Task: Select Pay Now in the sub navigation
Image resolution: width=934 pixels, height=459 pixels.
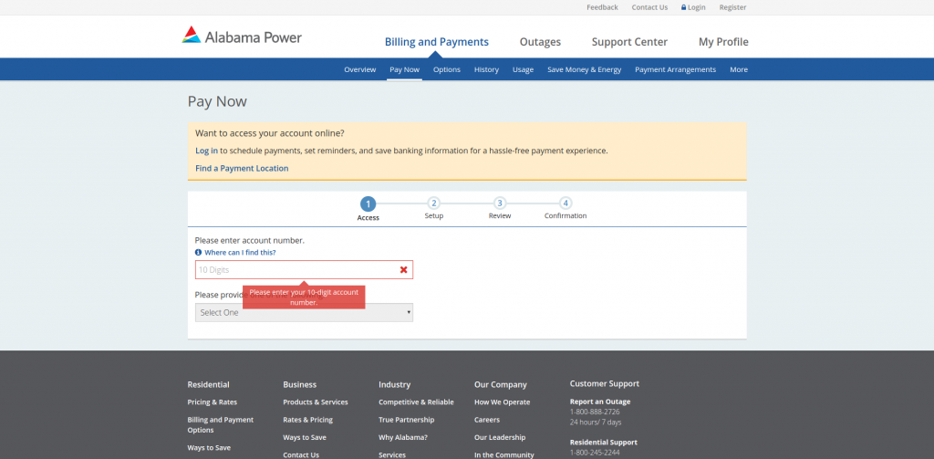Action: pos(404,69)
